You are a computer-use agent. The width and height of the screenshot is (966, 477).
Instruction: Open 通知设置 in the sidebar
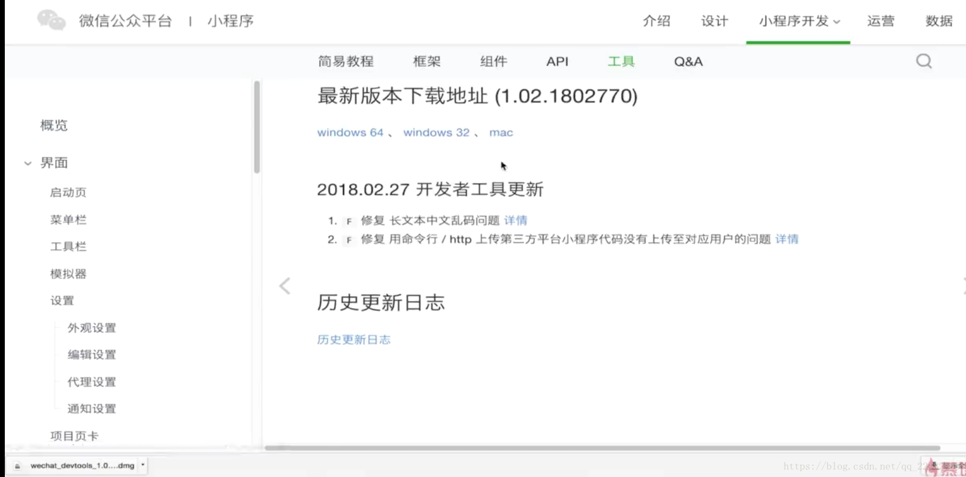coord(91,409)
